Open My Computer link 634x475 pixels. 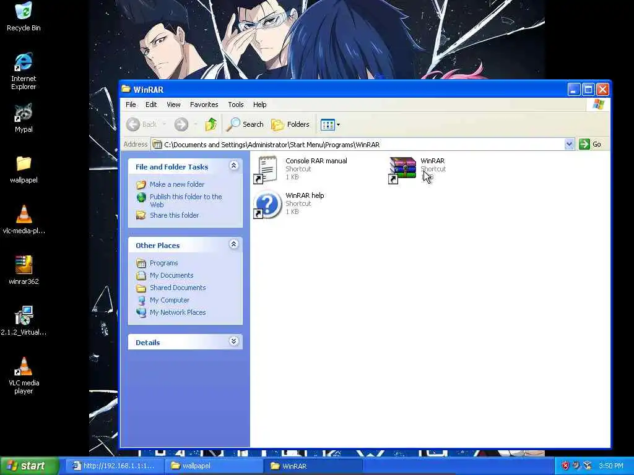(170, 300)
